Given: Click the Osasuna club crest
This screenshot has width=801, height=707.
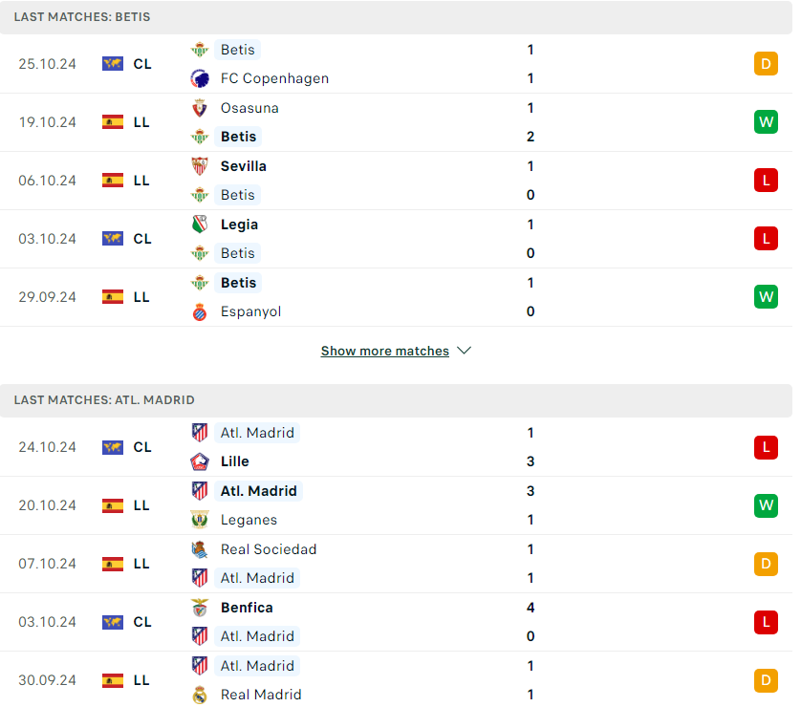Looking at the screenshot, I should pyautogui.click(x=199, y=108).
